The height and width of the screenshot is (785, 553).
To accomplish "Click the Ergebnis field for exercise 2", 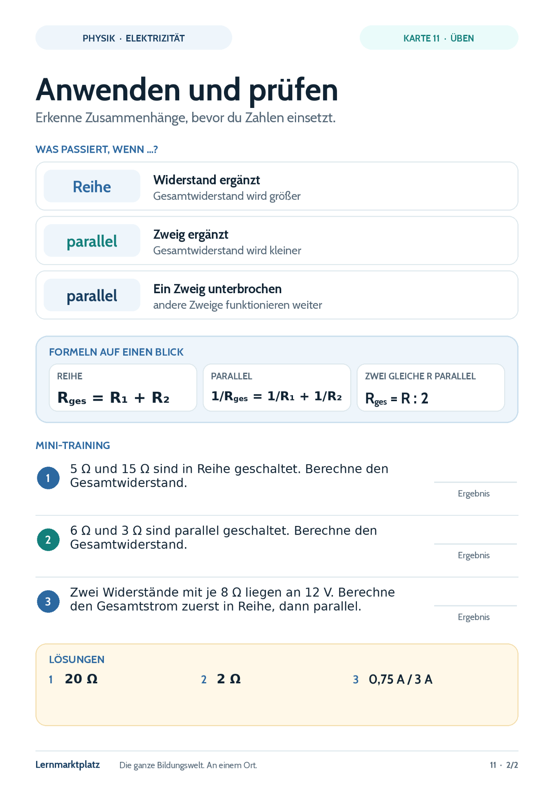I will [475, 551].
